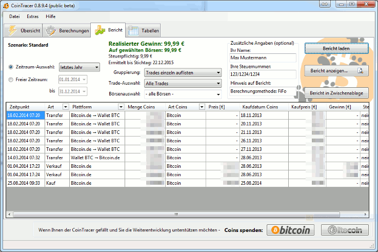Click the 'Kauf' cell in Art column

pyautogui.click(x=57, y=183)
